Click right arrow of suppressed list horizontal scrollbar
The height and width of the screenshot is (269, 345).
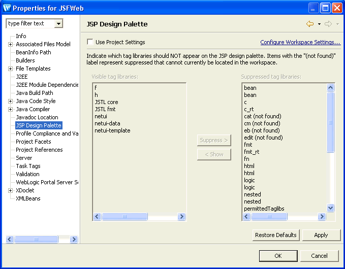coord(322,217)
